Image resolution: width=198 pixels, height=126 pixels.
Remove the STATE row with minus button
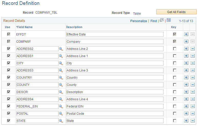tap(192, 121)
